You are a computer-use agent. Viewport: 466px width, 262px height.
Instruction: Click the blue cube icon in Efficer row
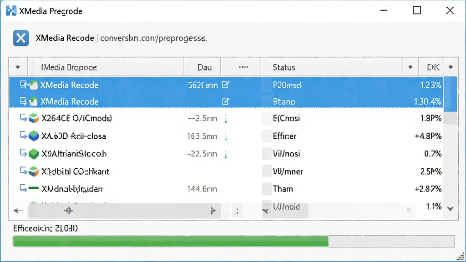(x=34, y=136)
